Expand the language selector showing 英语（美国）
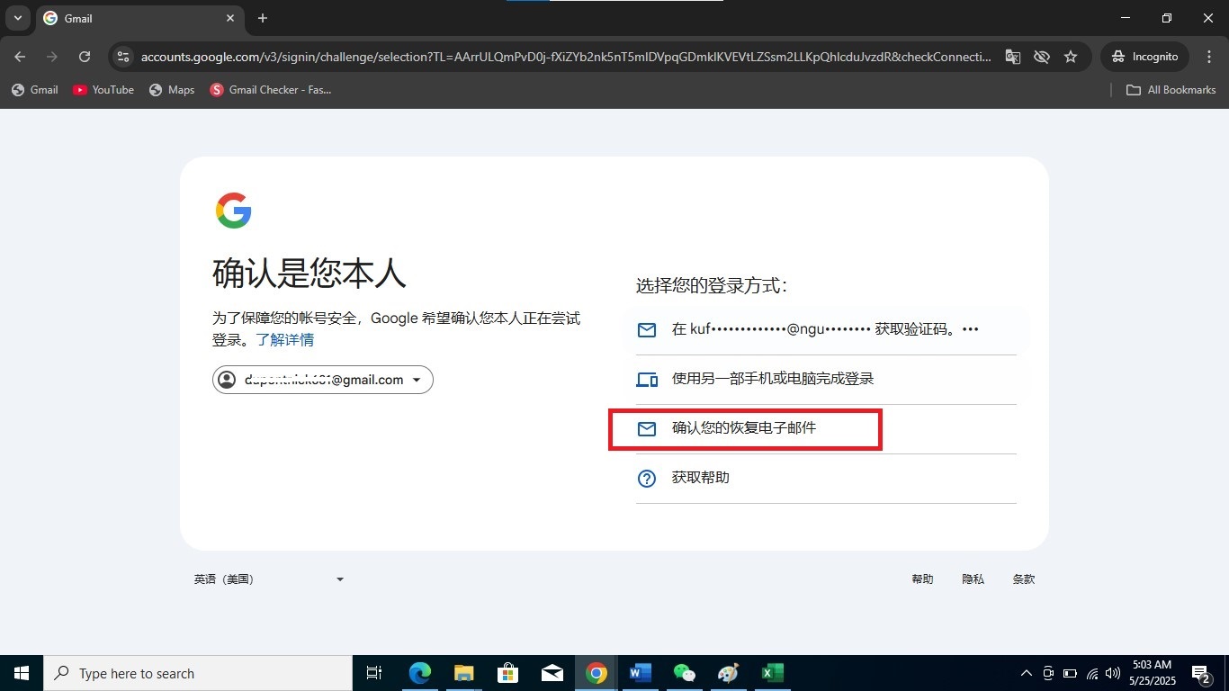 point(267,579)
